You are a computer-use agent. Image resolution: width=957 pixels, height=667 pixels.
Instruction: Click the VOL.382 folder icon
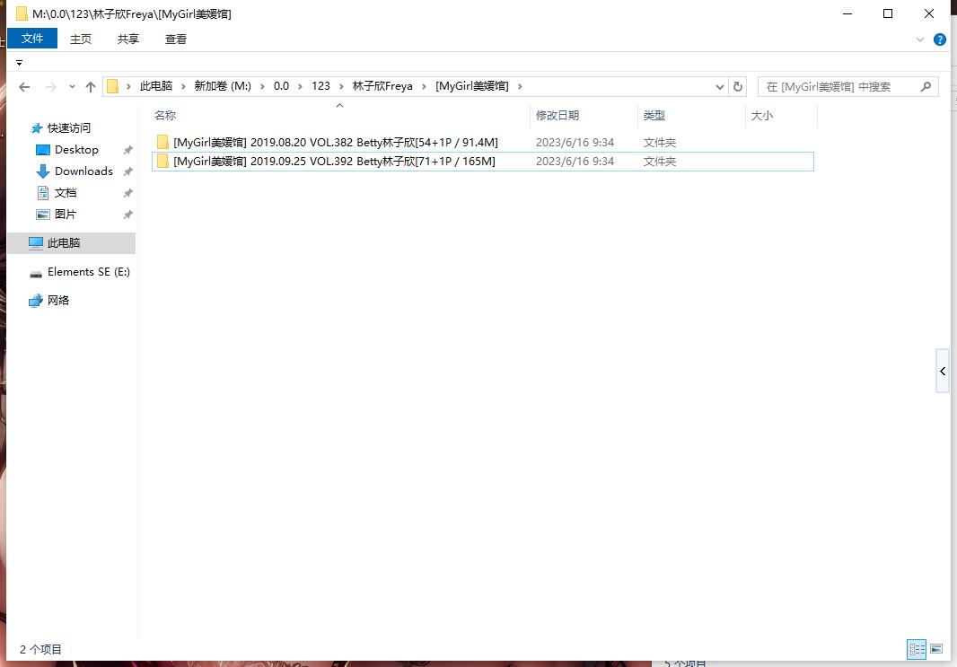point(163,142)
